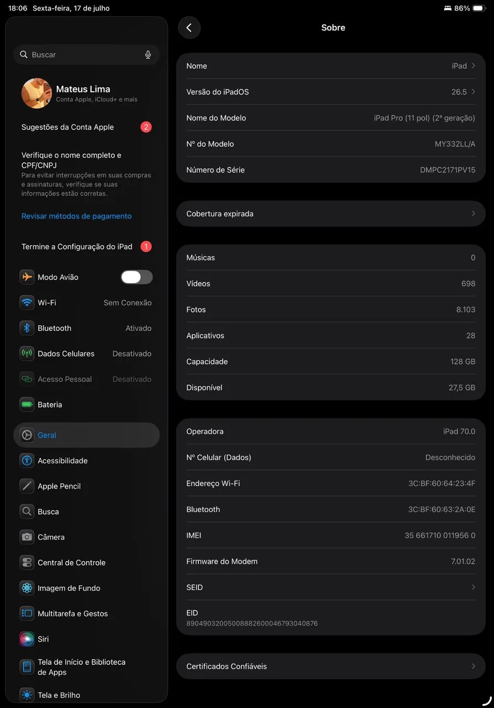
Task: Tap the Central de Controle icon
Action: [x=27, y=563]
